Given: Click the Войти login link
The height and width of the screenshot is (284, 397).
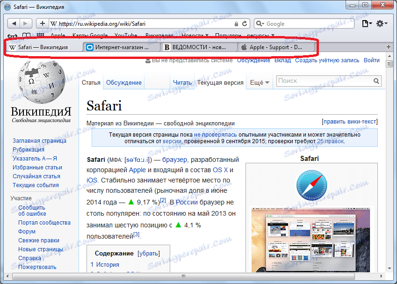Looking at the screenshot, I should click(372, 60).
